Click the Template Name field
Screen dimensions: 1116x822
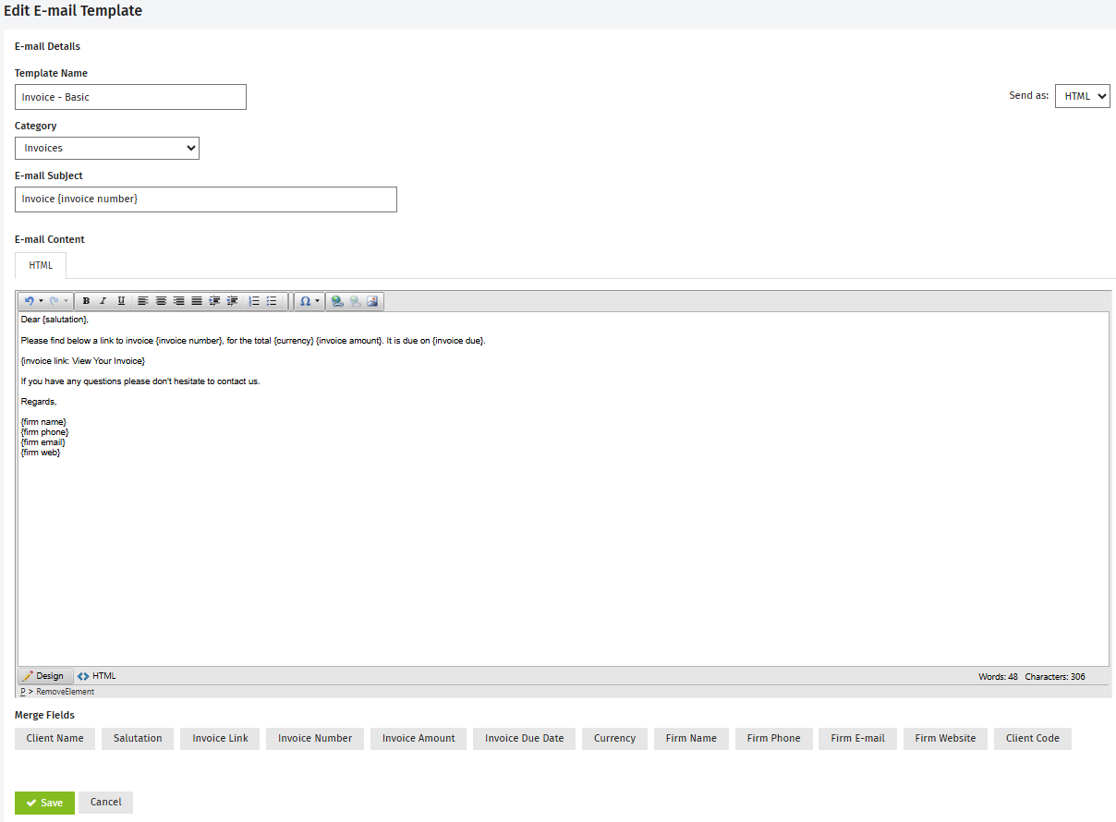point(130,97)
